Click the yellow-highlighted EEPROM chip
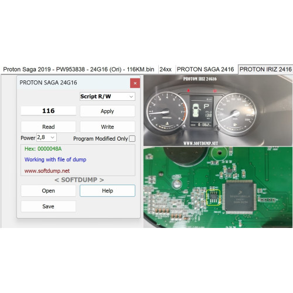 213,197
